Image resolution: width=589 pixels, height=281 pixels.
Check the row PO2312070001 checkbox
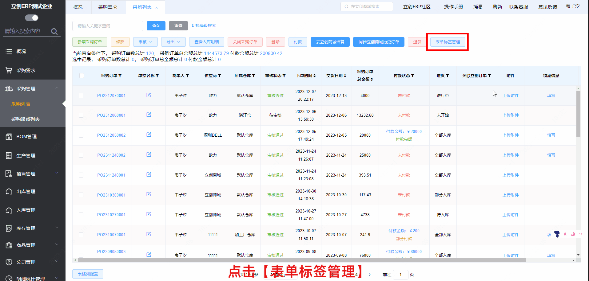[81, 96]
